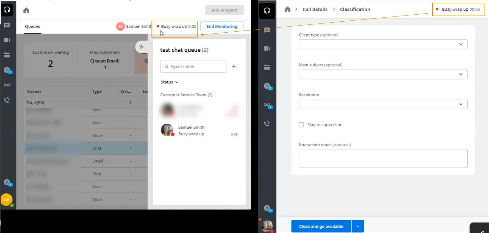Image resolution: width=489 pixels, height=233 pixels.
Task: Open chat icon in Classification window sidebar
Action: point(267,30)
